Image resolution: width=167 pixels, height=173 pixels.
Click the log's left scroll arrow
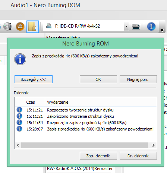(18, 145)
